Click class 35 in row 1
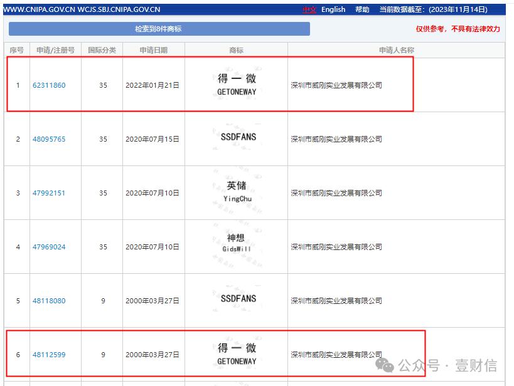The image size is (514, 386). coord(103,85)
